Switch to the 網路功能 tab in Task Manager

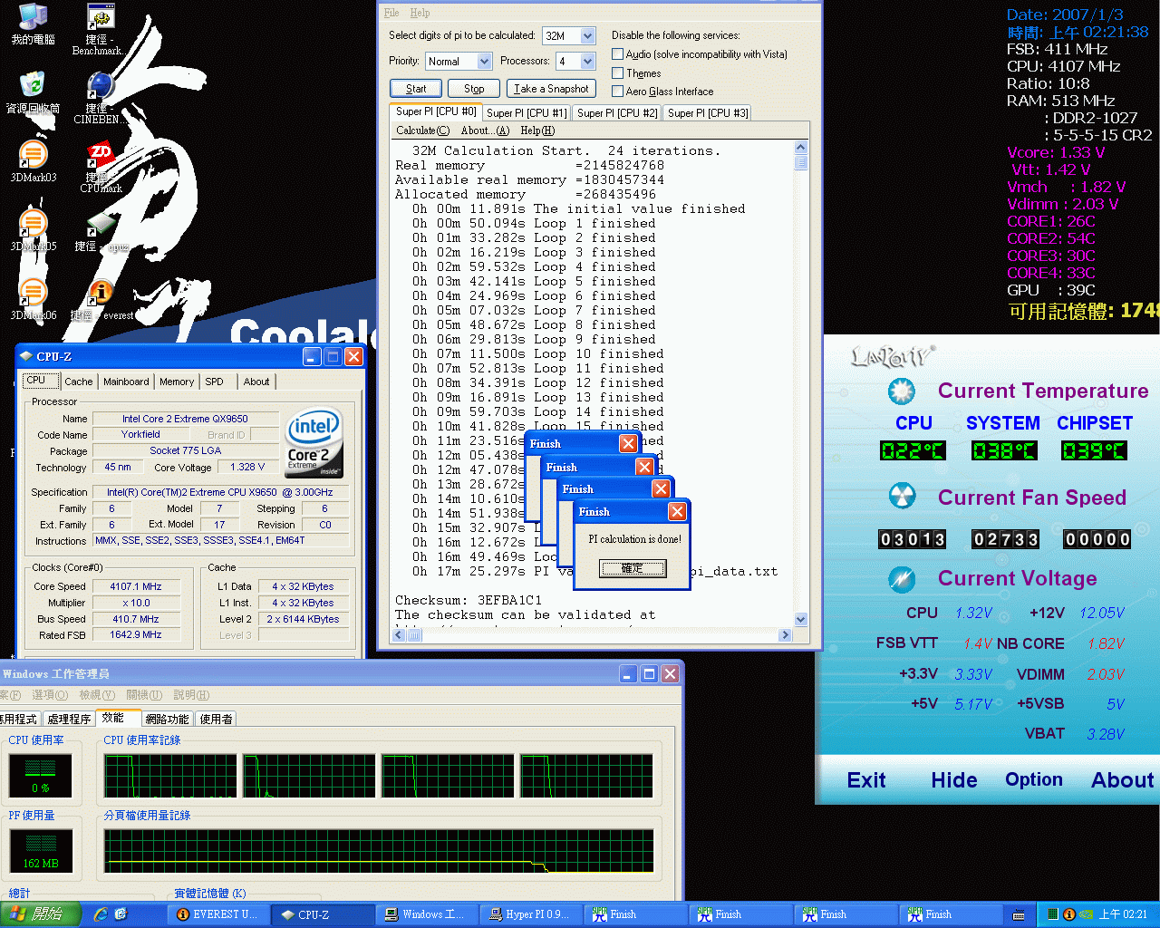click(x=168, y=719)
